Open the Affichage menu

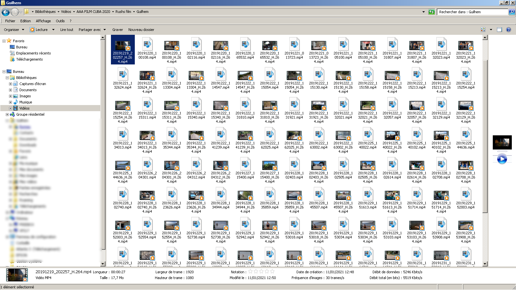43,21
